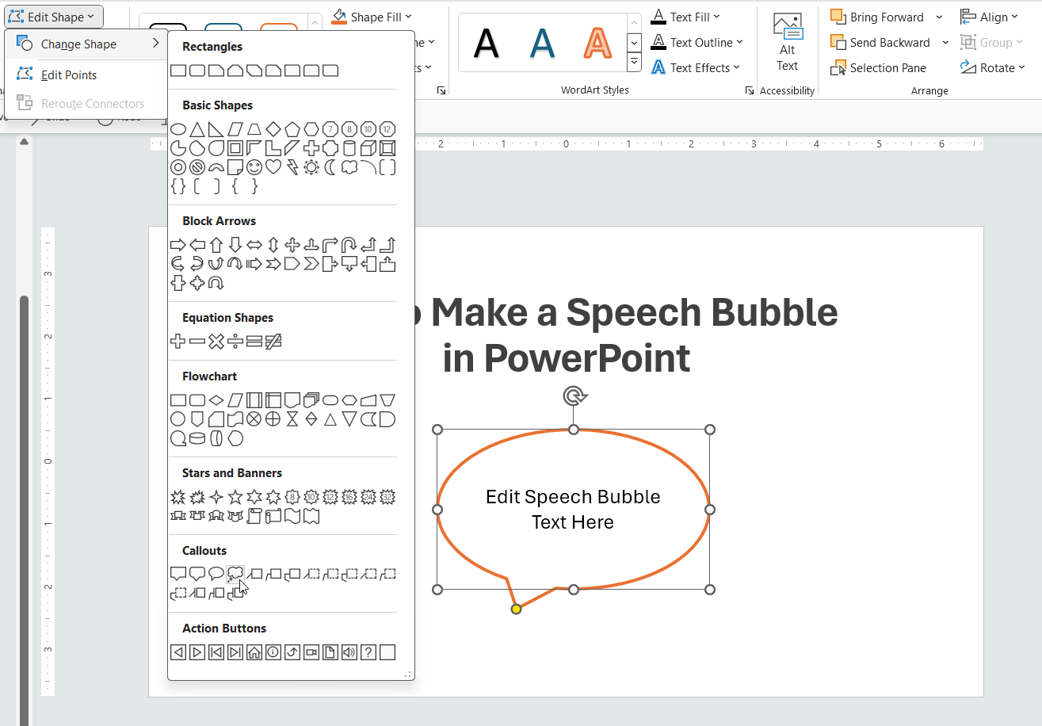Open the Send Backward dropdown arrow
This screenshot has width=1042, height=726.
(x=945, y=42)
